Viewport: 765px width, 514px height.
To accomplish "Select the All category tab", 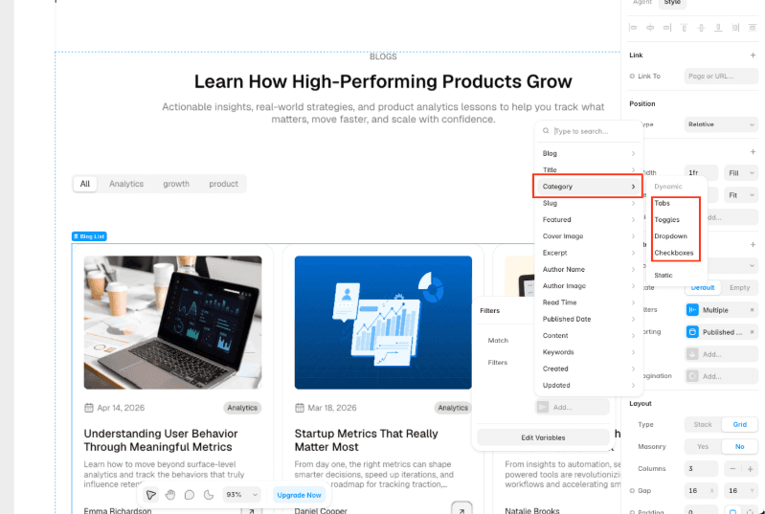I will point(85,184).
